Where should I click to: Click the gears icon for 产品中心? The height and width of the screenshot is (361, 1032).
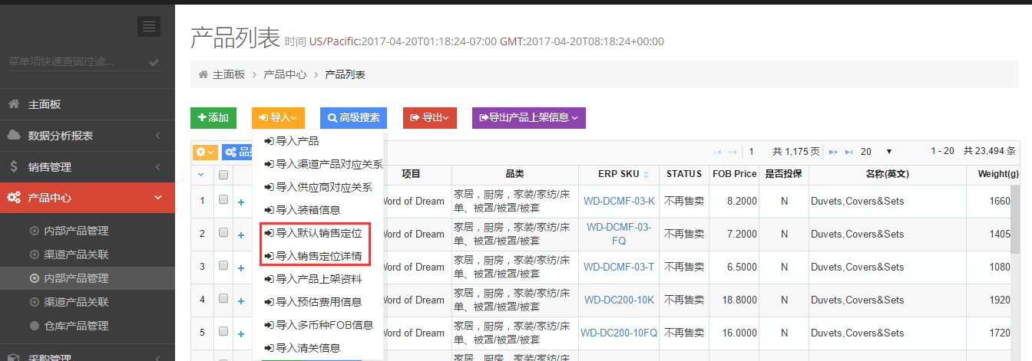(14, 197)
